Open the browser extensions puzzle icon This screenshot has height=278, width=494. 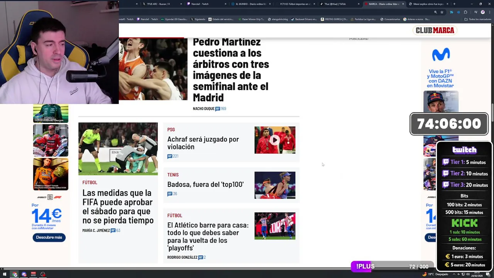[465, 12]
